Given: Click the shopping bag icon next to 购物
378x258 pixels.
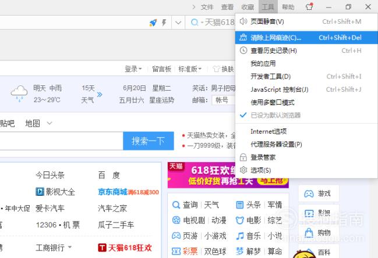Looking at the screenshot, I should coord(309,232).
